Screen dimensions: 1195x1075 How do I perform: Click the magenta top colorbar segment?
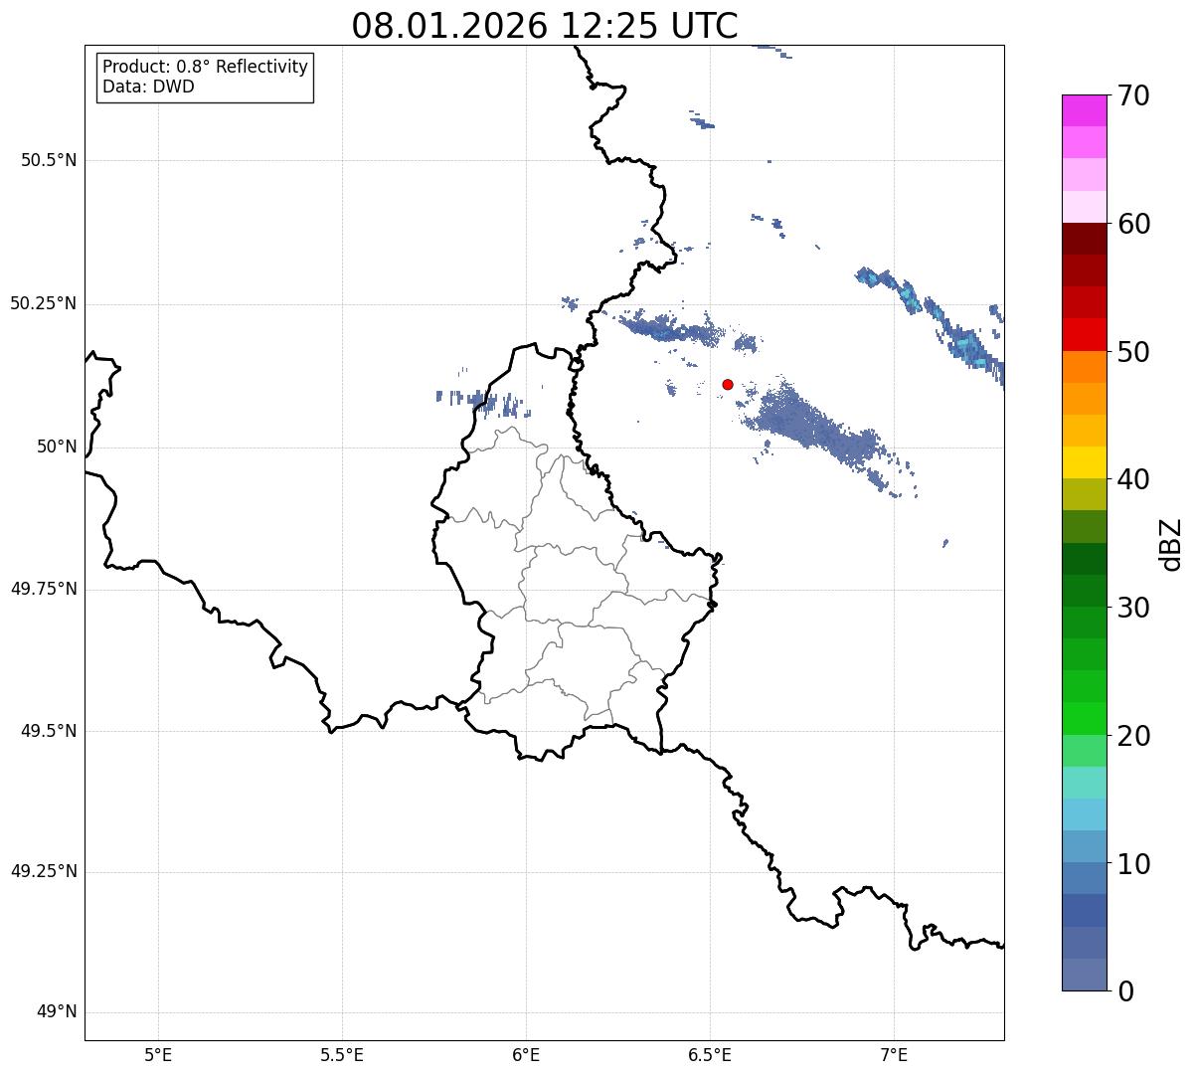tap(1084, 110)
